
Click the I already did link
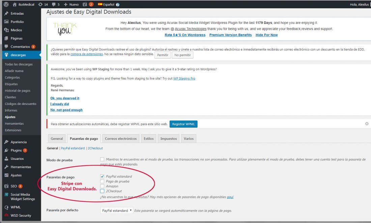click(x=60, y=104)
